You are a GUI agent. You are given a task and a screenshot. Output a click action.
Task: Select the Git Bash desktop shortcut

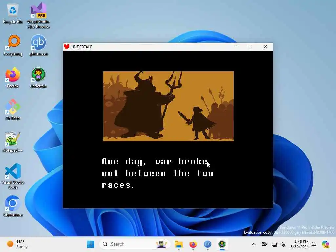tap(13, 110)
